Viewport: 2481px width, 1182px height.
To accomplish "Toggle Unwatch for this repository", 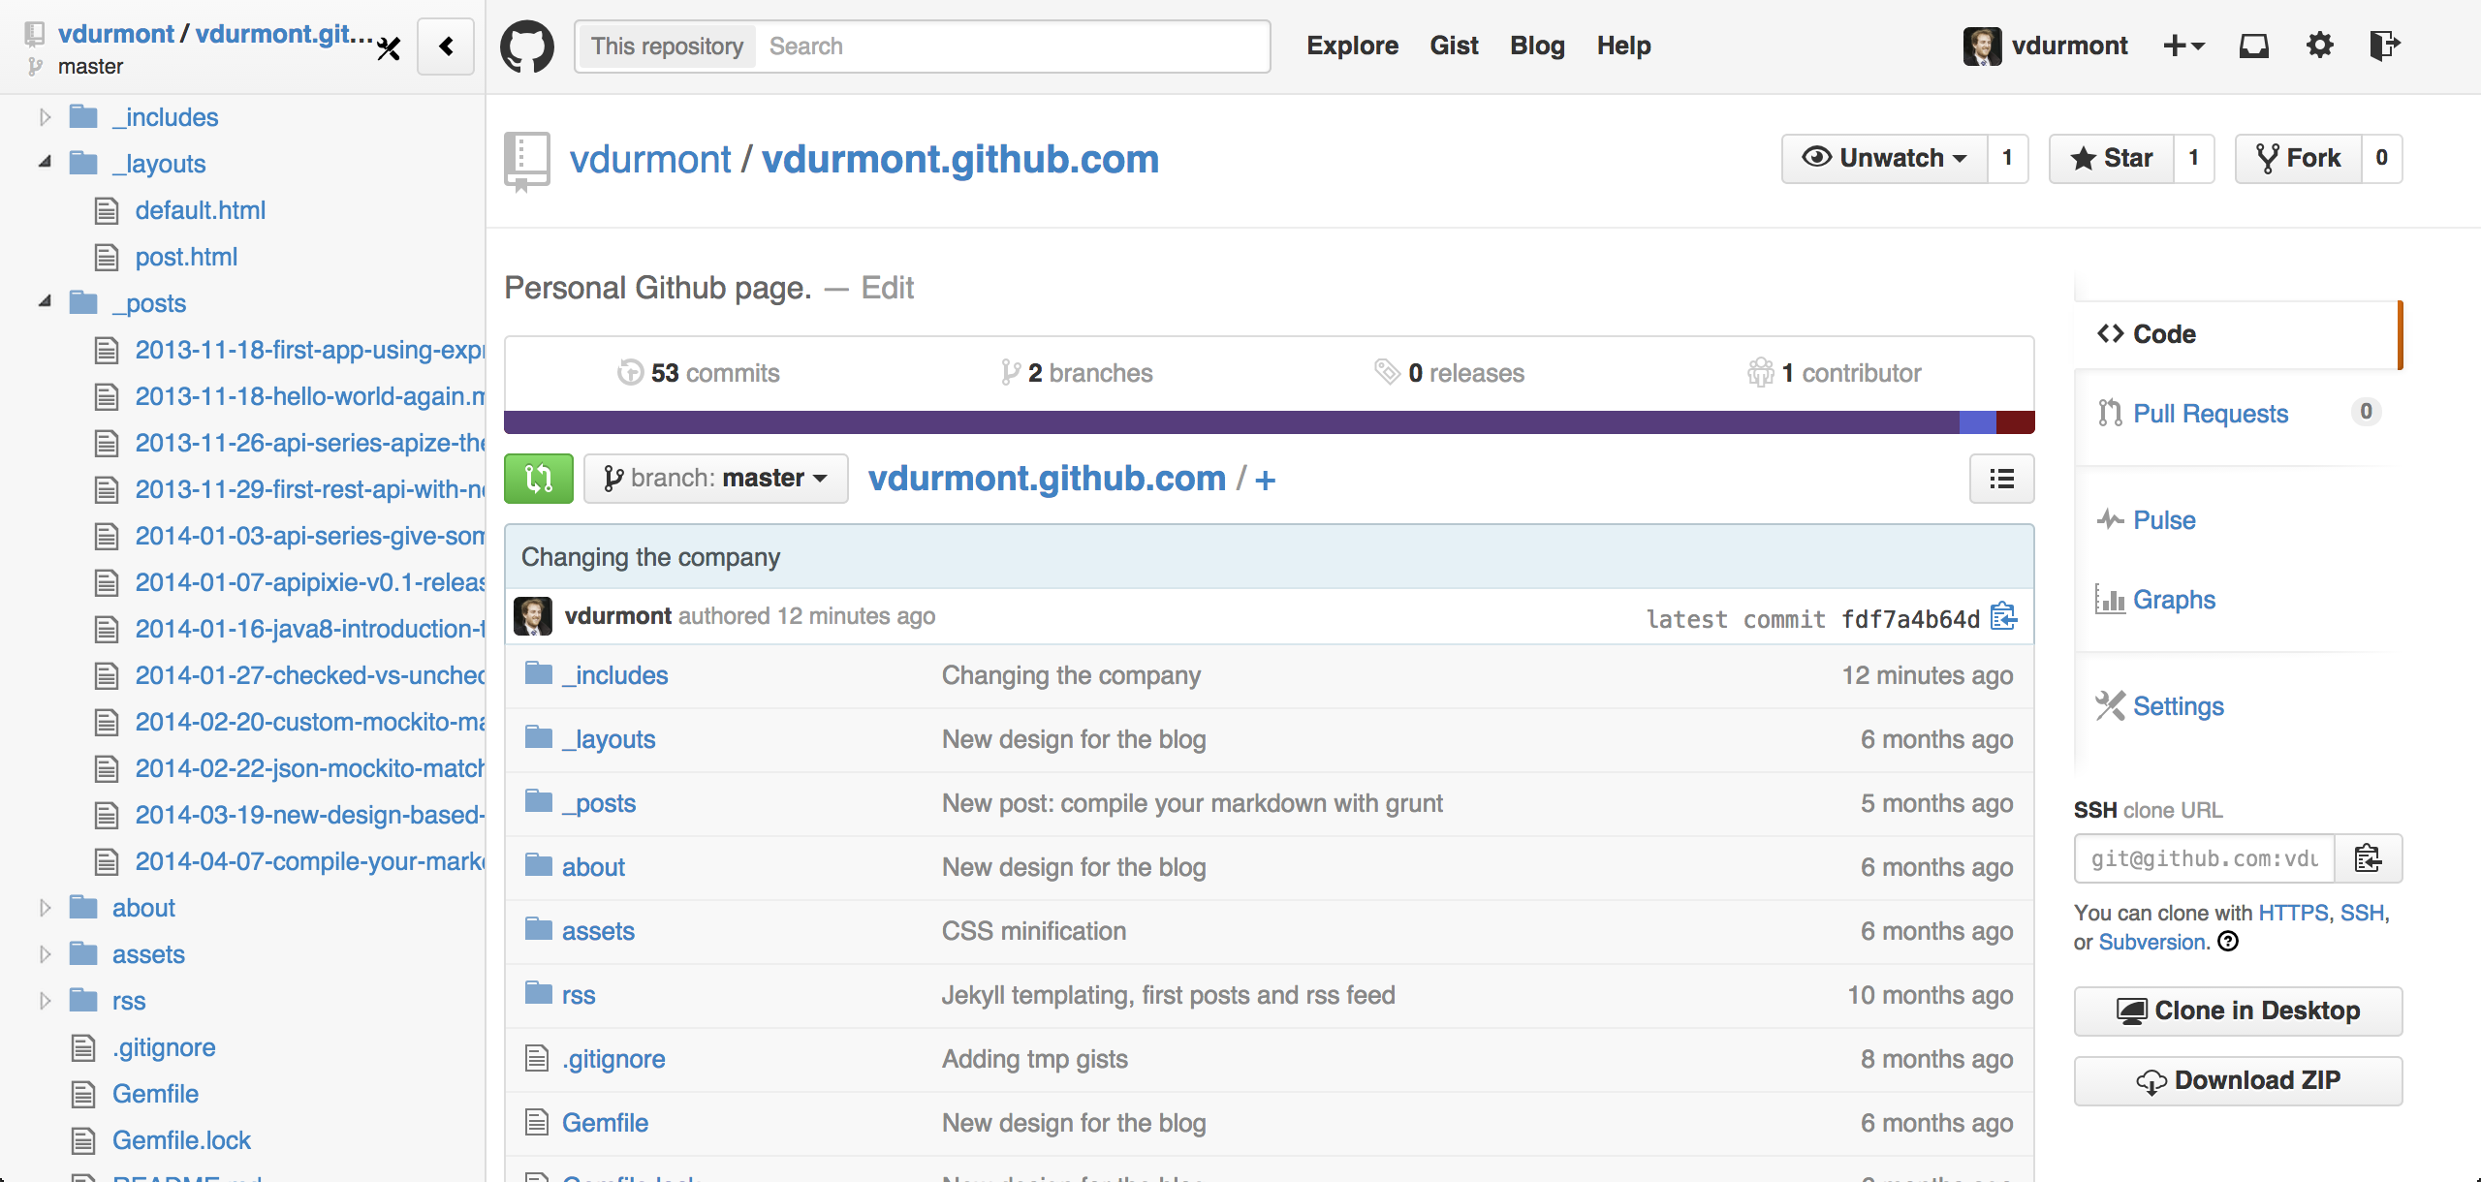I will tap(1884, 158).
